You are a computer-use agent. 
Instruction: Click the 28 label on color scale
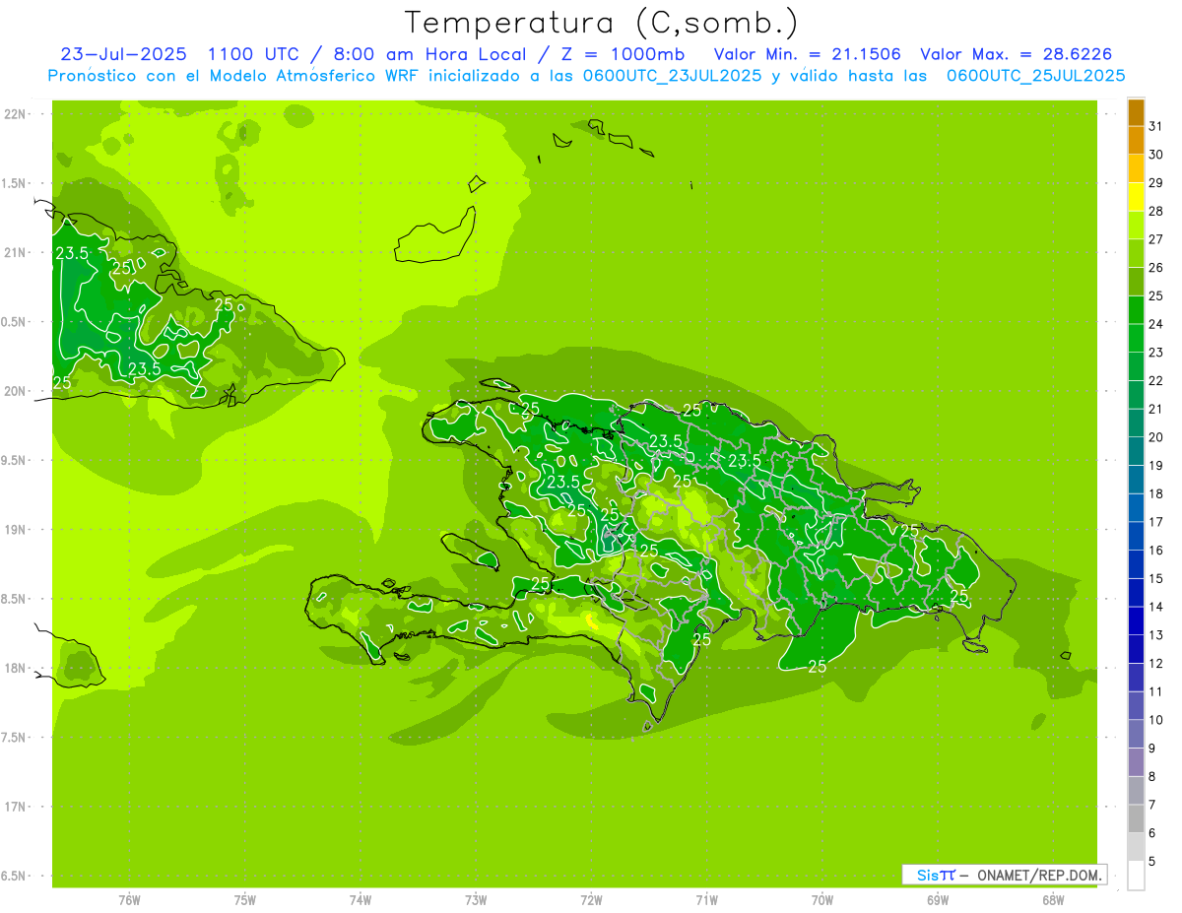[1155, 211]
